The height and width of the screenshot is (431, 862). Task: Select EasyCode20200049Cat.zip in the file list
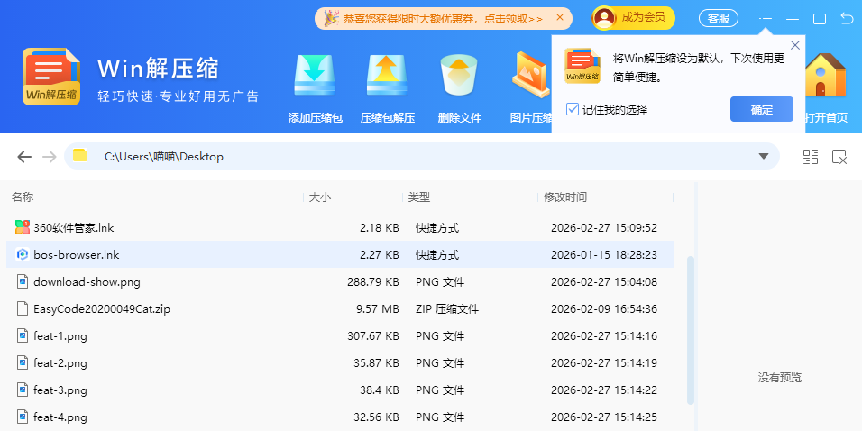tap(102, 308)
